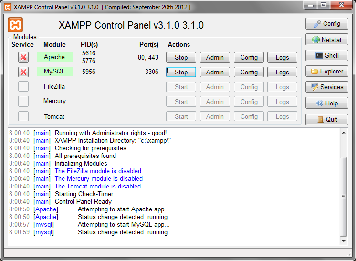Click log line 'Running with Administrator rights - good!'
Screen dimensions: 356x261
pyautogui.click(x=111, y=133)
